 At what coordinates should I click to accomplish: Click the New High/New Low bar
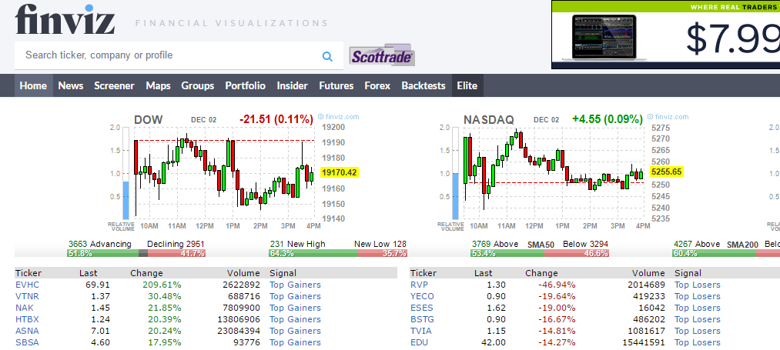pos(338,253)
